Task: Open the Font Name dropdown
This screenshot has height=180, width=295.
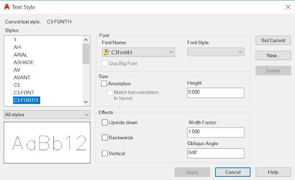Action: tap(138, 52)
